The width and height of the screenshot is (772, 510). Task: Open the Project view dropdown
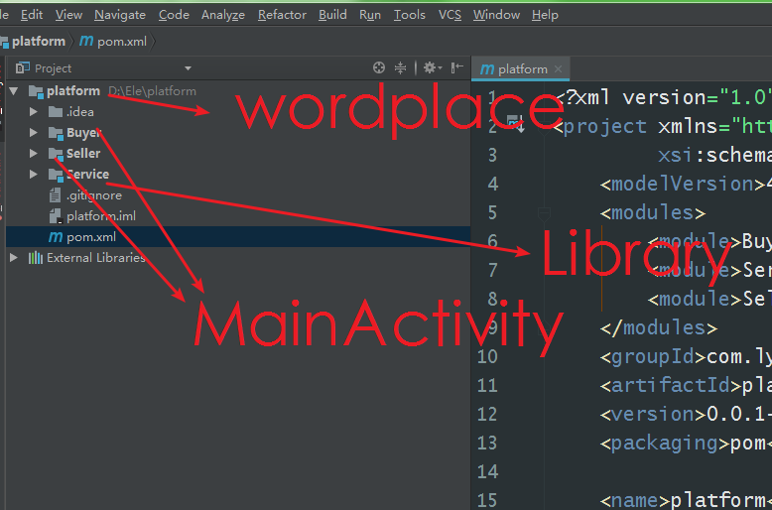188,68
